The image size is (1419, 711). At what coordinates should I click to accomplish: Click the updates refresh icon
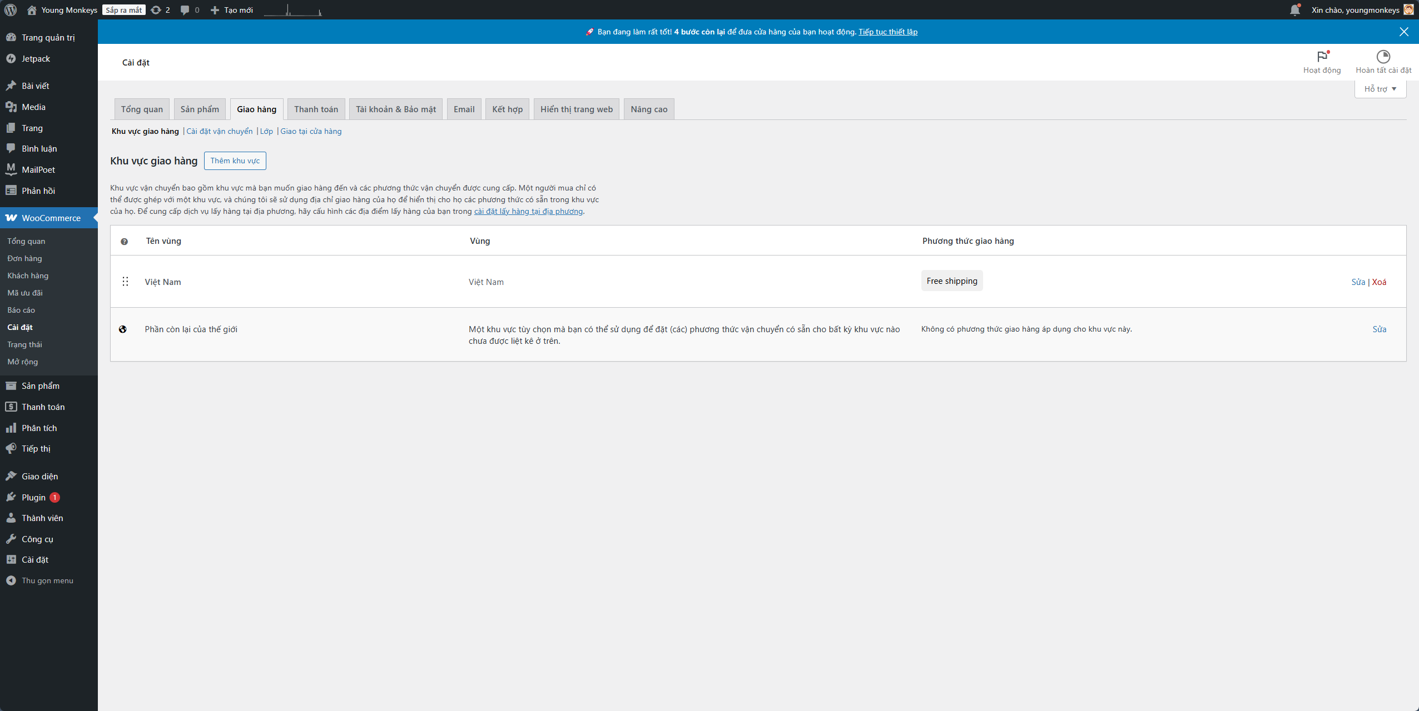click(156, 10)
